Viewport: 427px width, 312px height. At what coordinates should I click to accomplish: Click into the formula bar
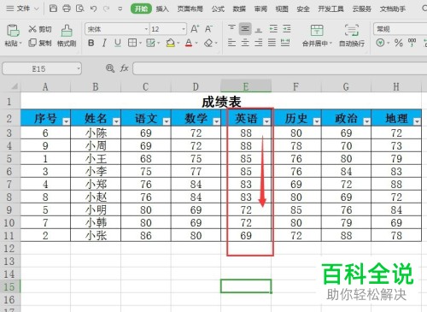click(280, 68)
